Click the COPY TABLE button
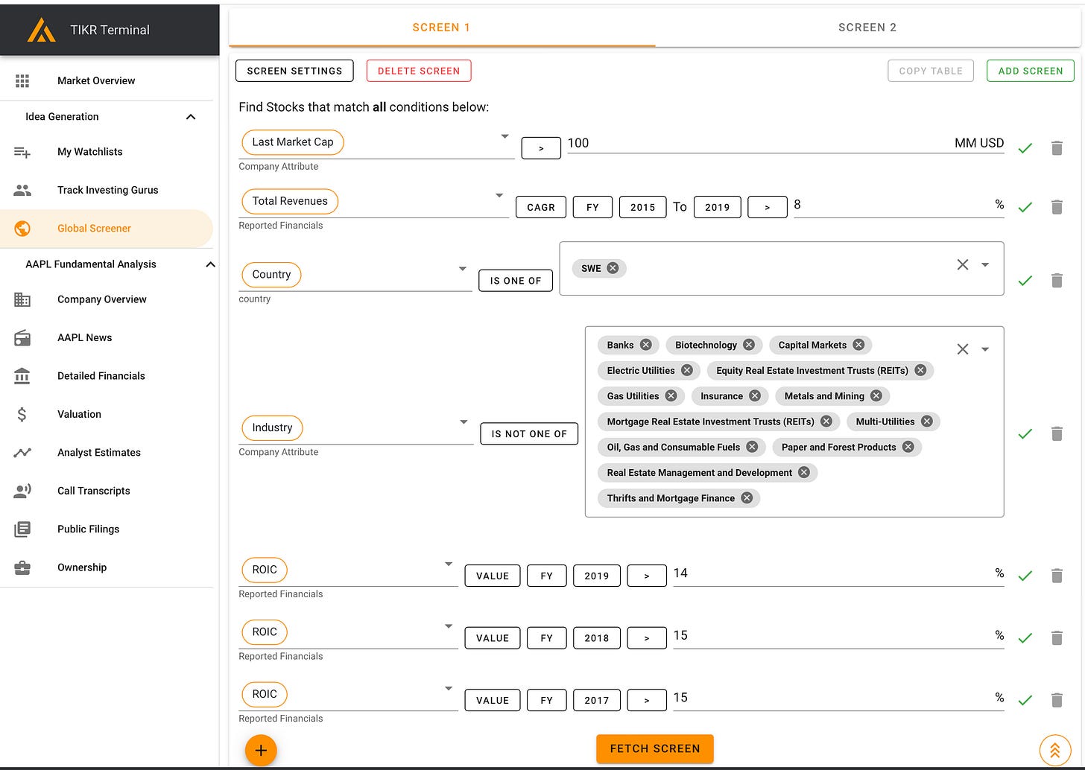This screenshot has height=770, width=1085. (931, 71)
